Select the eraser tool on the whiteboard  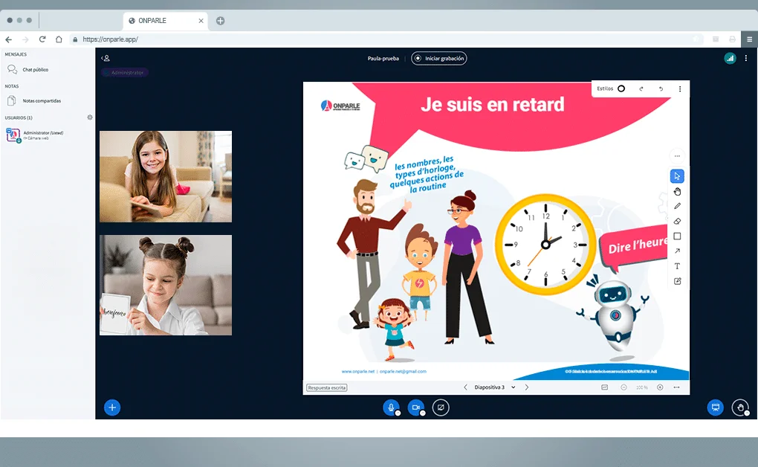tap(677, 221)
